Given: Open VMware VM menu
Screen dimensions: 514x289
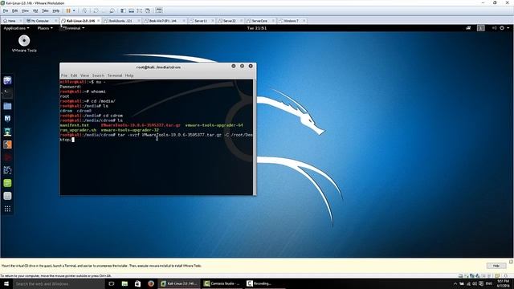Looking at the screenshot, I should [x=35, y=10].
